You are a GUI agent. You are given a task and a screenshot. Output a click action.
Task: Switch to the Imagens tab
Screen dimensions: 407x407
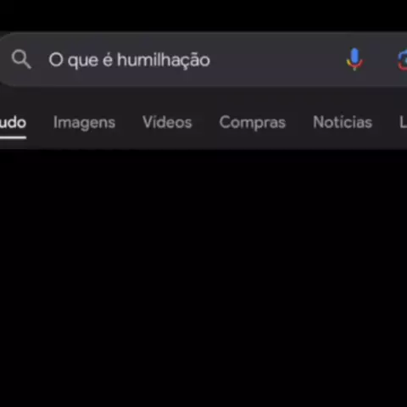pyautogui.click(x=84, y=122)
